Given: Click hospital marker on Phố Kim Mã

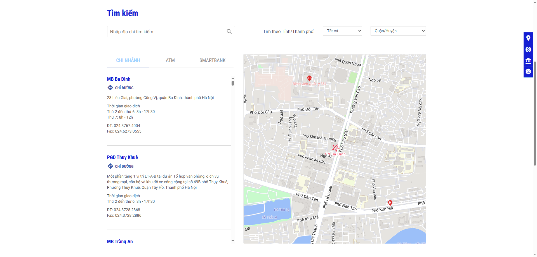Looking at the screenshot, I should point(390,203).
